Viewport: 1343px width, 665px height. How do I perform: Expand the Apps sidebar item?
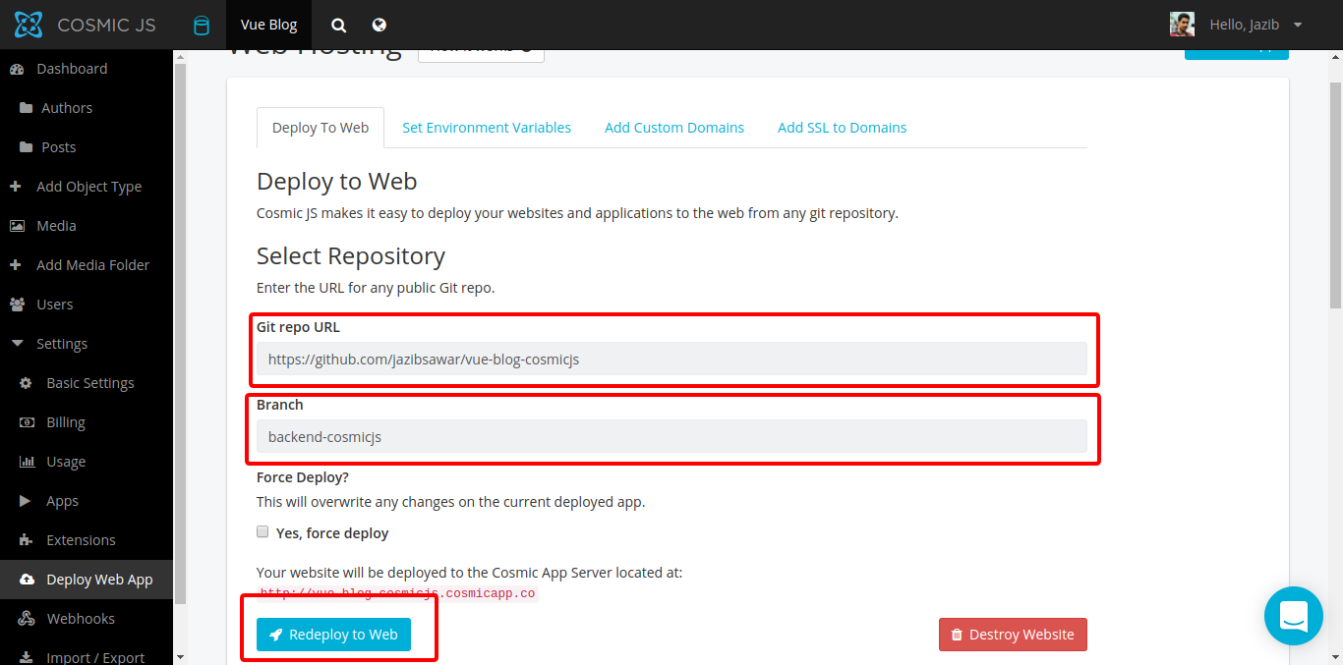point(26,501)
